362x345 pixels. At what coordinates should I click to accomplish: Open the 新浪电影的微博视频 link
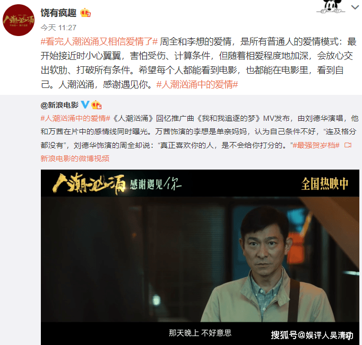[75, 158]
